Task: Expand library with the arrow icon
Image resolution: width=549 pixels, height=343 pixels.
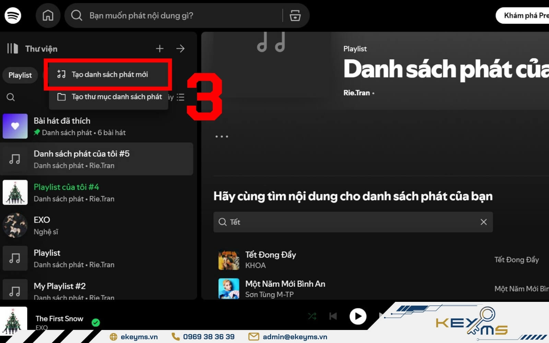Action: click(x=180, y=48)
